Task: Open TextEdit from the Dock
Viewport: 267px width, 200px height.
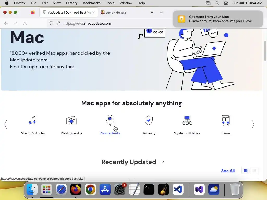Action: (134, 189)
